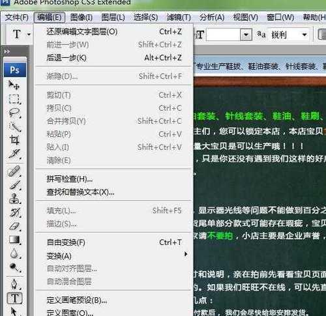Open the 帮助(H) menu
This screenshot has height=316, width=326.
pos(314,18)
